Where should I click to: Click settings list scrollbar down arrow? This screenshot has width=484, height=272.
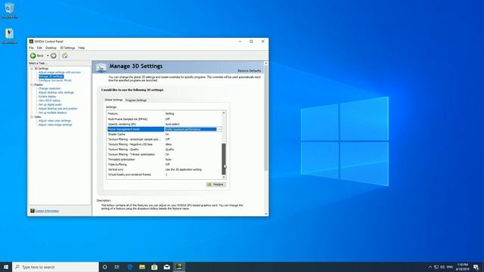(224, 177)
